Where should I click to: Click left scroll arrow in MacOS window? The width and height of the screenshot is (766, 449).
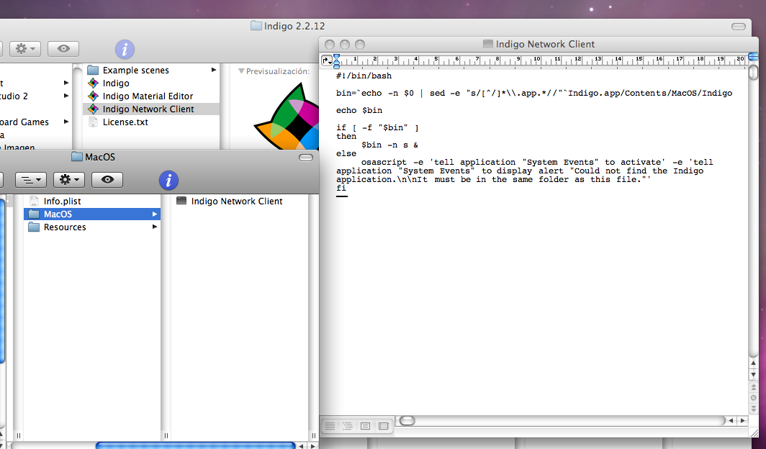tap(302, 445)
